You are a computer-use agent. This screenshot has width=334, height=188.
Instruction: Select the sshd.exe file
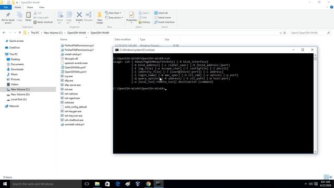(x=69, y=102)
